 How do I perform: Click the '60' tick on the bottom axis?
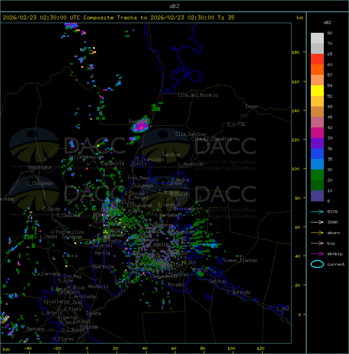[174, 349]
